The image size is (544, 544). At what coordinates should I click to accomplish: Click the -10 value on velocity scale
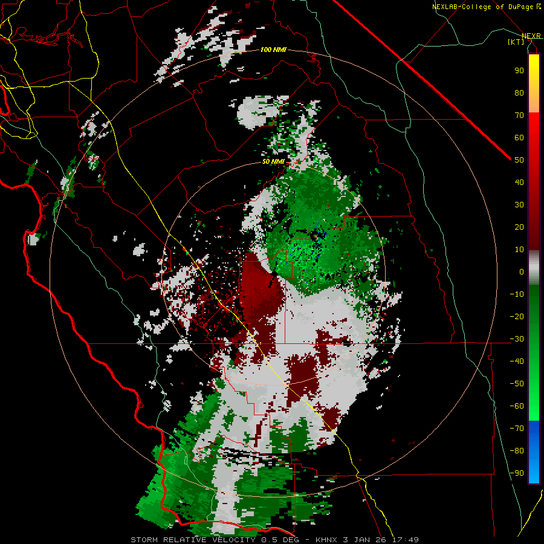tap(517, 294)
